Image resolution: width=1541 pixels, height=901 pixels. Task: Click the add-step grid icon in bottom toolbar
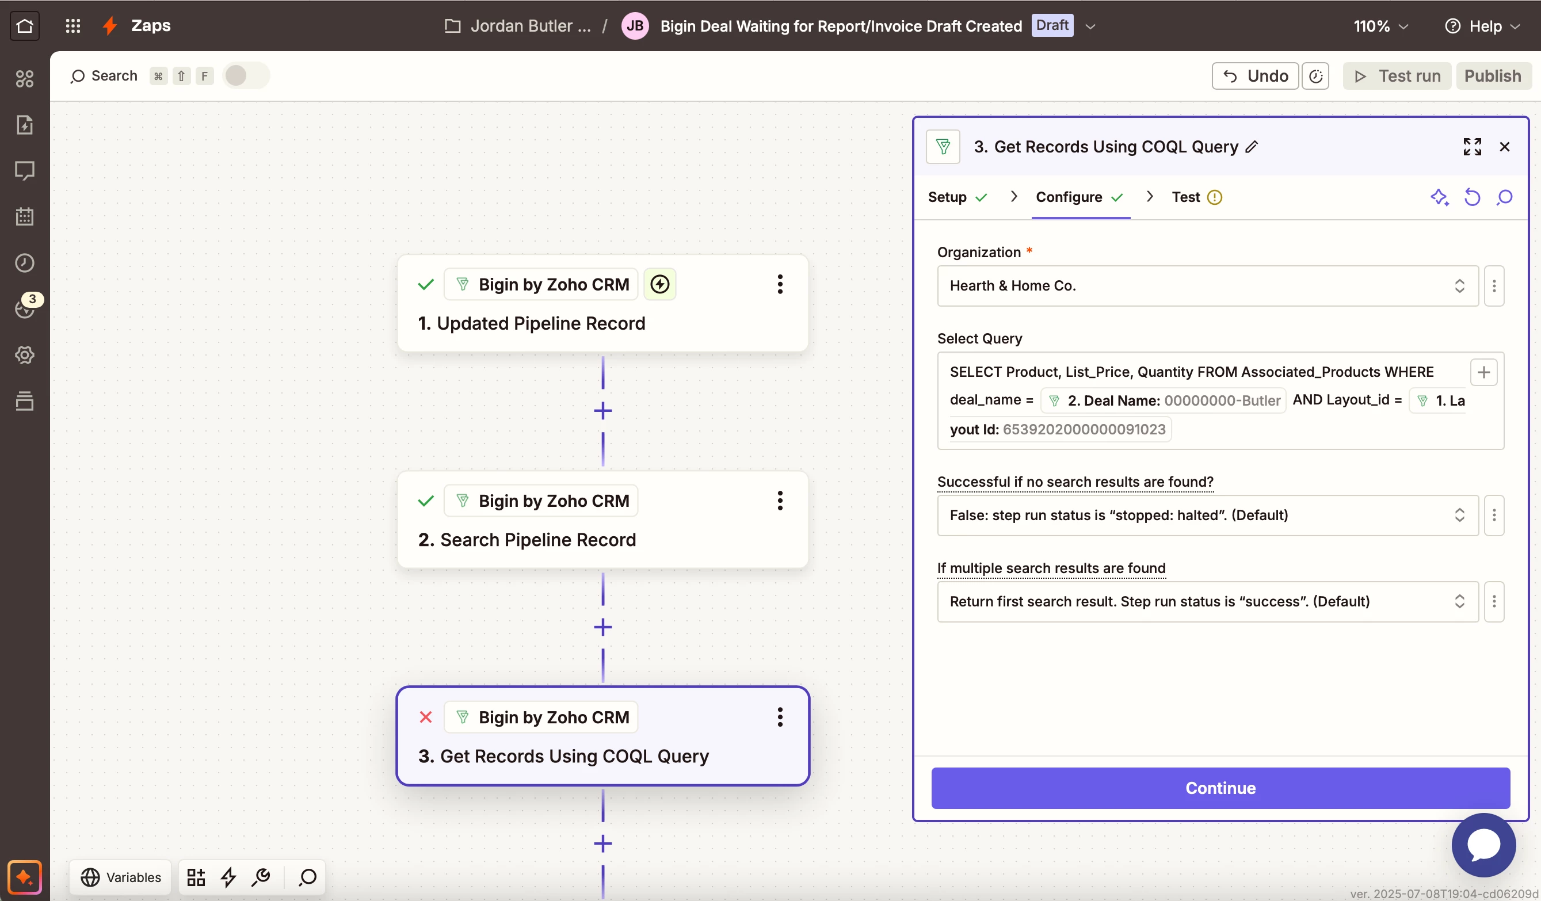pos(196,877)
